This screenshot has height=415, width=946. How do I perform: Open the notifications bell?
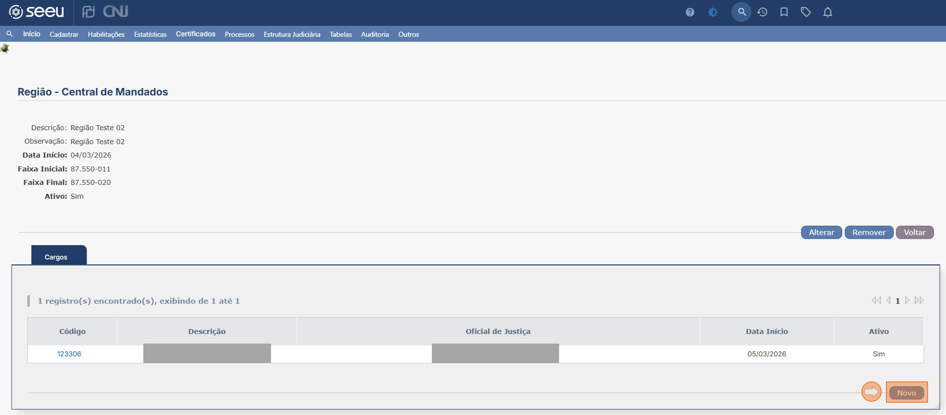pyautogui.click(x=827, y=12)
